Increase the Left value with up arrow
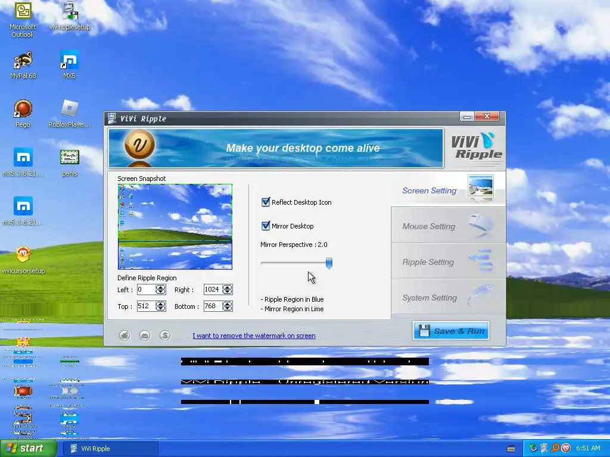610x457 pixels. click(160, 287)
